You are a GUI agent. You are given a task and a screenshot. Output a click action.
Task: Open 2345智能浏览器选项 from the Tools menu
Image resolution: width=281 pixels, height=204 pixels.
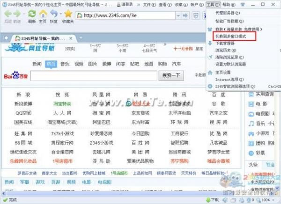[235, 87]
